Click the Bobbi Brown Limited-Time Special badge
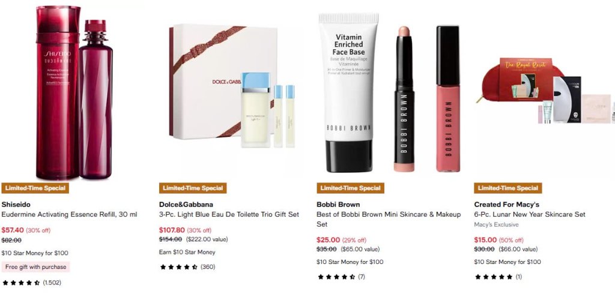Image resolution: width=615 pixels, height=294 pixels. click(351, 188)
